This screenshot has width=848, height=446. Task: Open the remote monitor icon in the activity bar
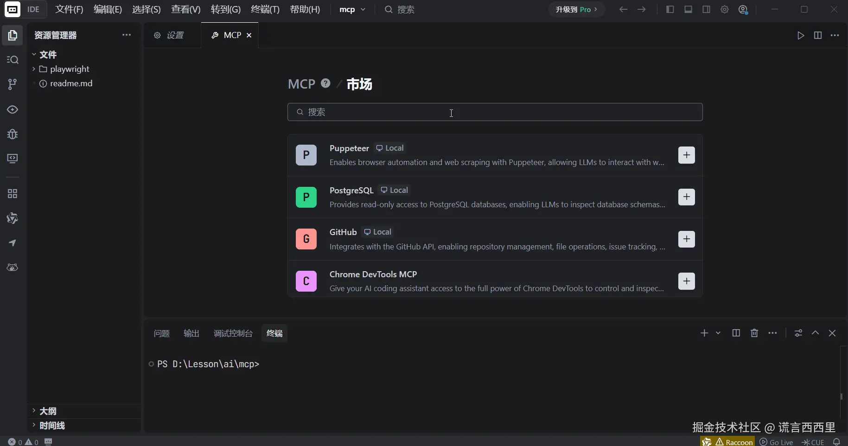[x=13, y=159]
